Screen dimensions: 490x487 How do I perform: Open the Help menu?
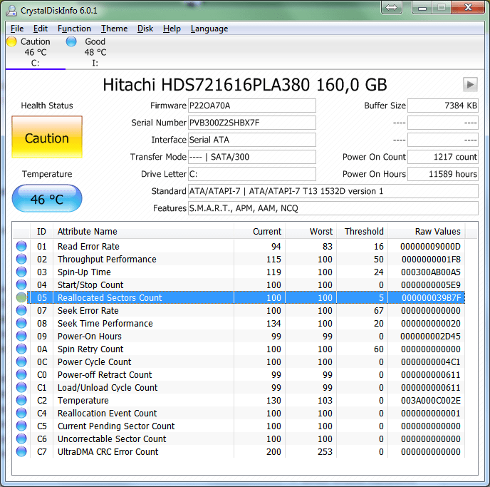point(172,29)
